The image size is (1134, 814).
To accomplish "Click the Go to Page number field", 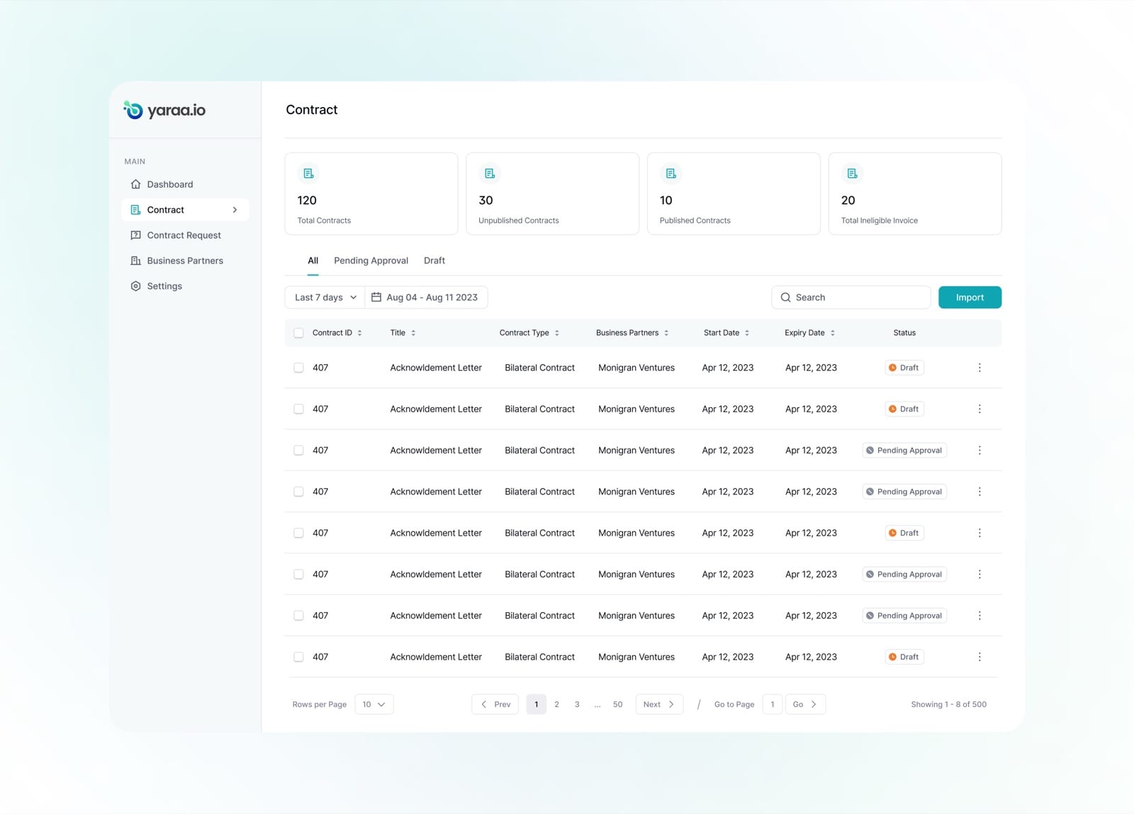I will (773, 704).
